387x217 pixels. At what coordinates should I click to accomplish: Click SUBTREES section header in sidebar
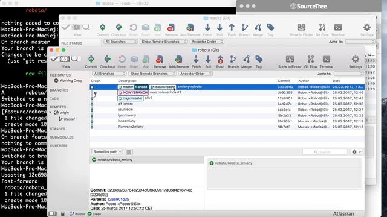pyautogui.click(x=59, y=146)
